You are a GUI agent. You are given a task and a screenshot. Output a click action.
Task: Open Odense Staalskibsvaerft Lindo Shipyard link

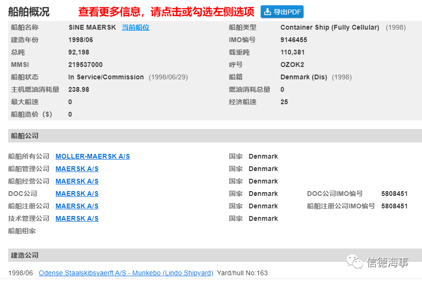(126, 273)
